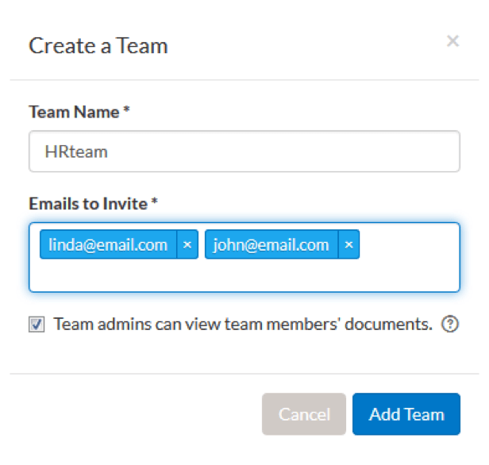
Task: Toggle the team admins view documents checkbox
Action: (37, 325)
